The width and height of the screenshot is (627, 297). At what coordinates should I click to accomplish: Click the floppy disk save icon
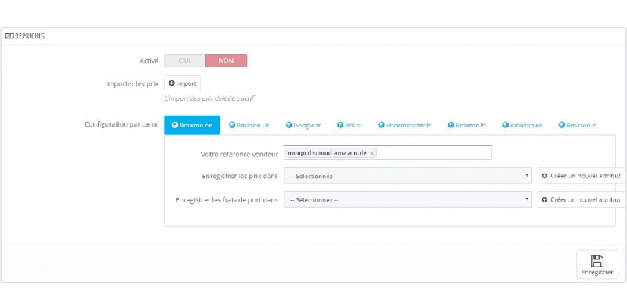tap(597, 261)
